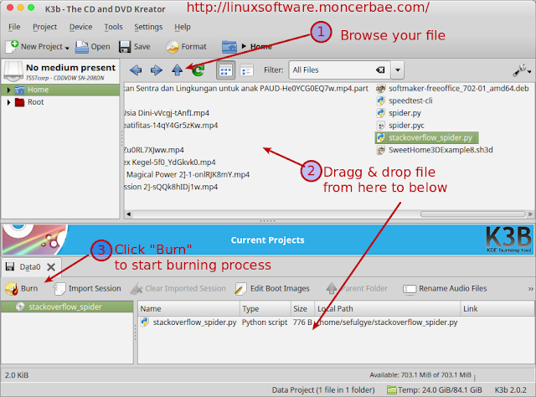The height and width of the screenshot is (397, 536).
Task: Sort project files by Local Path column
Action: [x=387, y=309]
